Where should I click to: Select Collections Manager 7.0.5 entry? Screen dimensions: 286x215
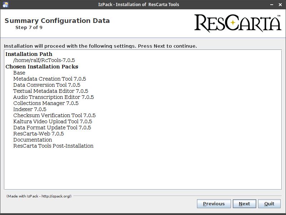(x=46, y=103)
